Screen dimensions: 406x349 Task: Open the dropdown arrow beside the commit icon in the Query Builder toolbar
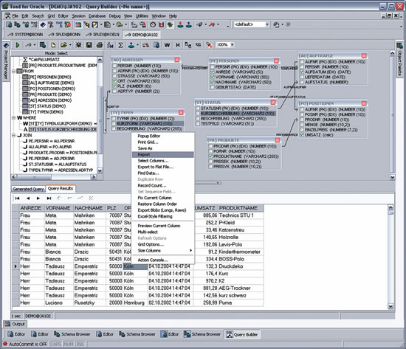click(137, 45)
